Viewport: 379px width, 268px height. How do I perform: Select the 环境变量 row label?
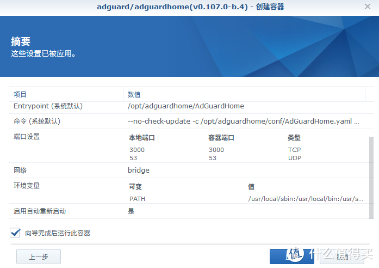(x=27, y=186)
